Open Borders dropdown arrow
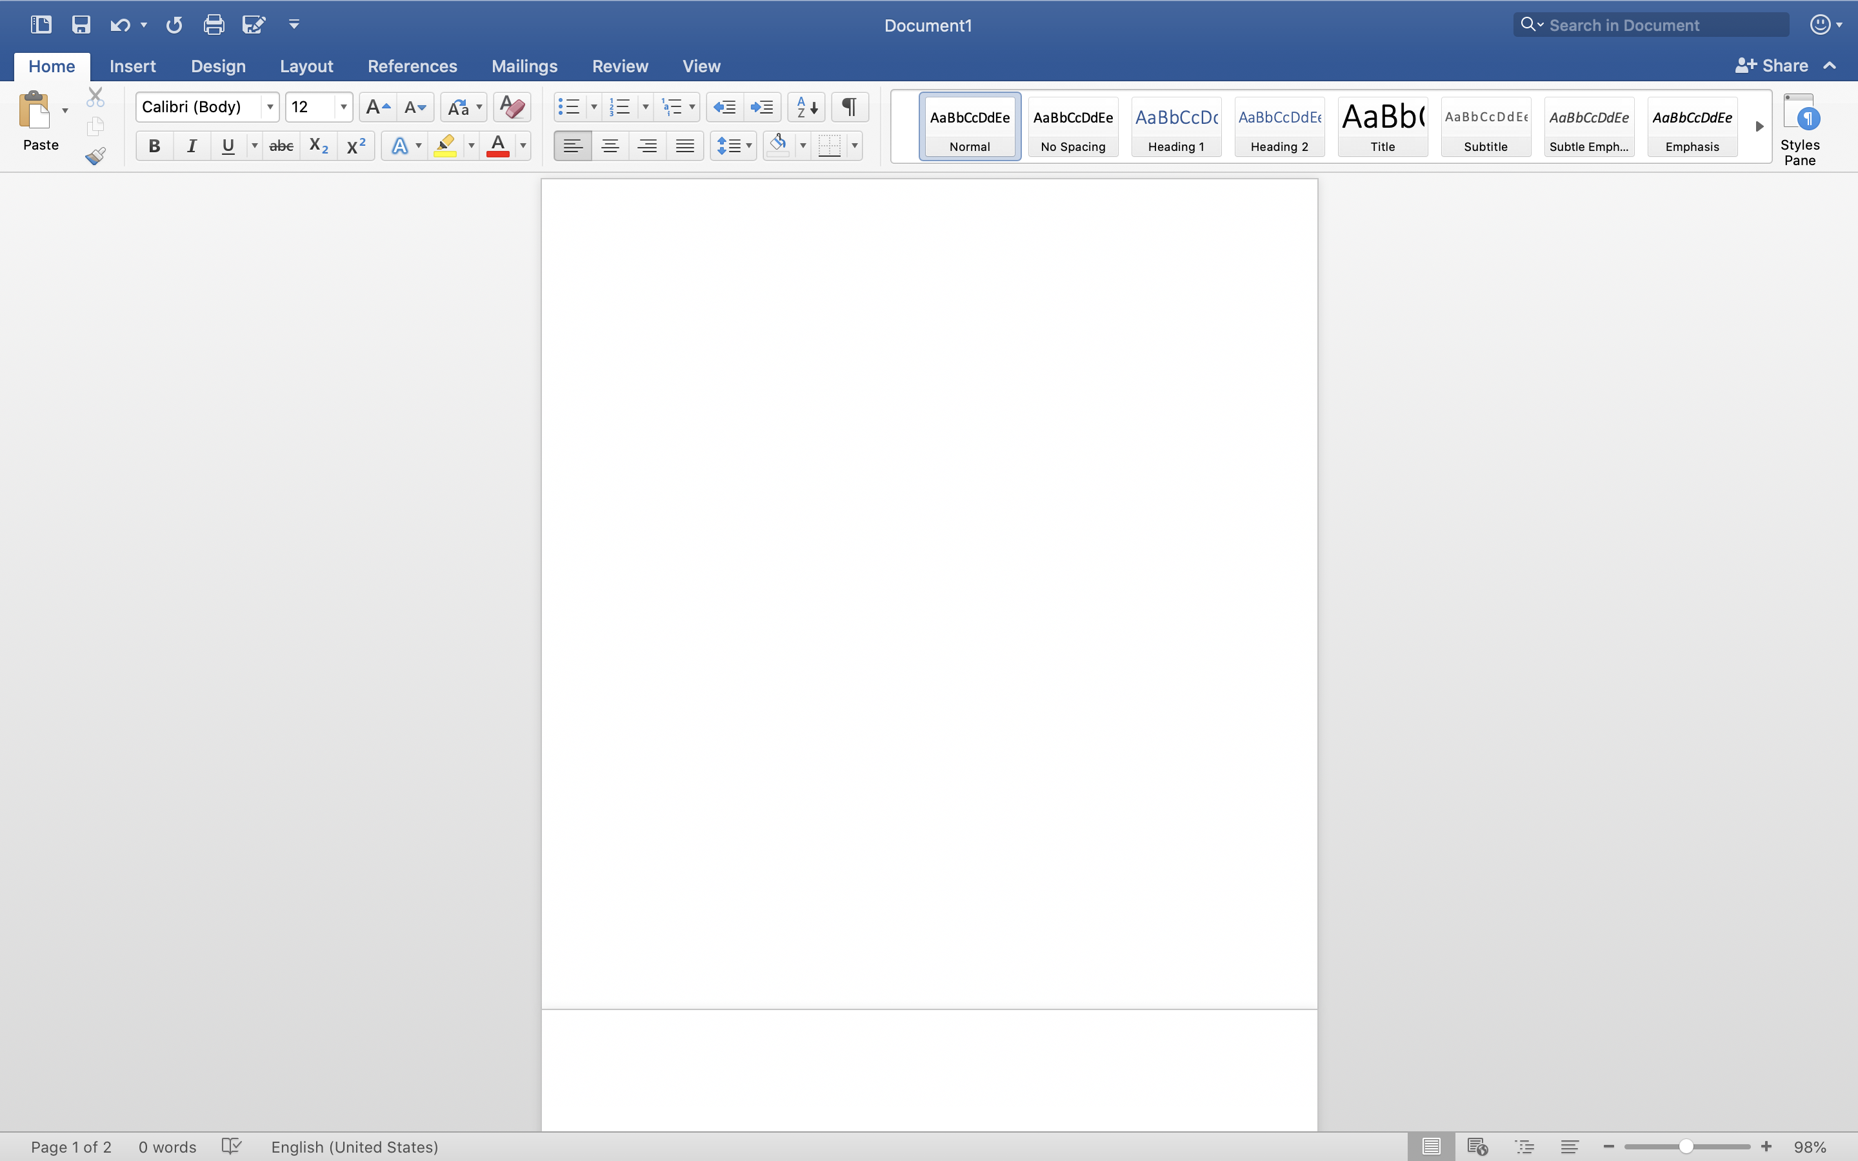Image resolution: width=1858 pixels, height=1161 pixels. (x=855, y=145)
